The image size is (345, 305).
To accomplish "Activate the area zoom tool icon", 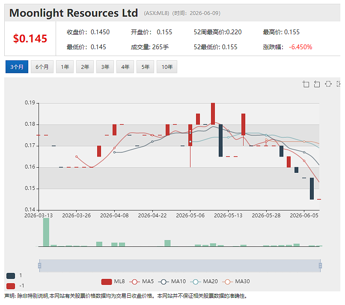I will tap(306, 84).
